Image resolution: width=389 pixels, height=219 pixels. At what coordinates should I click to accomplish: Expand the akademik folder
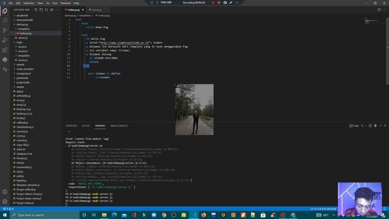pos(22,15)
